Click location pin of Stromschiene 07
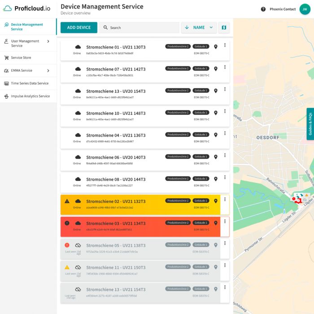Viewport: 314px width, 314px height. (x=216, y=69)
